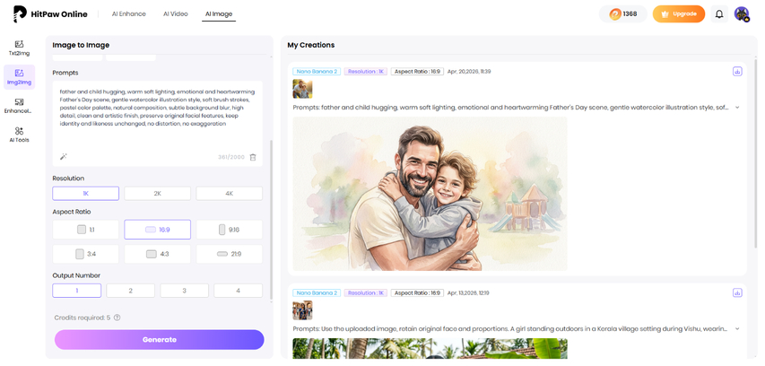Screen dimensions: 765x366
Task: Open the Kerala village result image
Action: point(430,348)
